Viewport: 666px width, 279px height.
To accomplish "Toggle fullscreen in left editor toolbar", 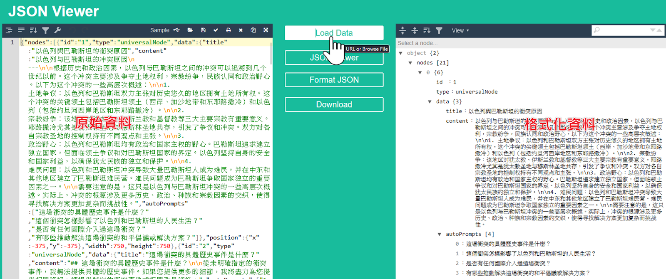I will pyautogui.click(x=266, y=30).
